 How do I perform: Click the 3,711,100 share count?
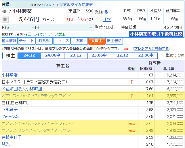(175, 103)
